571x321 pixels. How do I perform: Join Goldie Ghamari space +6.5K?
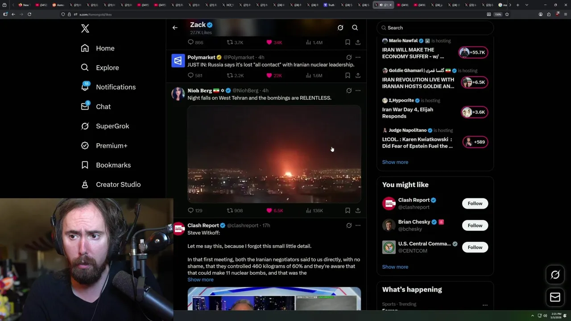[x=475, y=82]
